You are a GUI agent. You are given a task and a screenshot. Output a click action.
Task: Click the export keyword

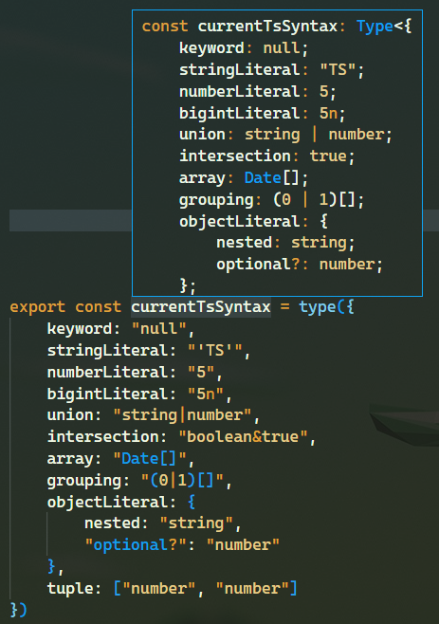[x=37, y=307]
